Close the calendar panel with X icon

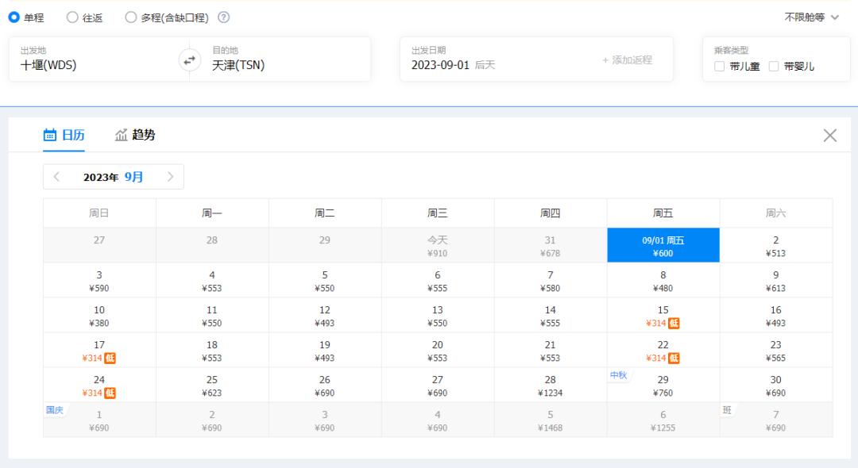point(829,135)
